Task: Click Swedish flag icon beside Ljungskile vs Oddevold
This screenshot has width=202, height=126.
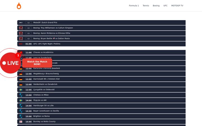Action: coord(21,90)
